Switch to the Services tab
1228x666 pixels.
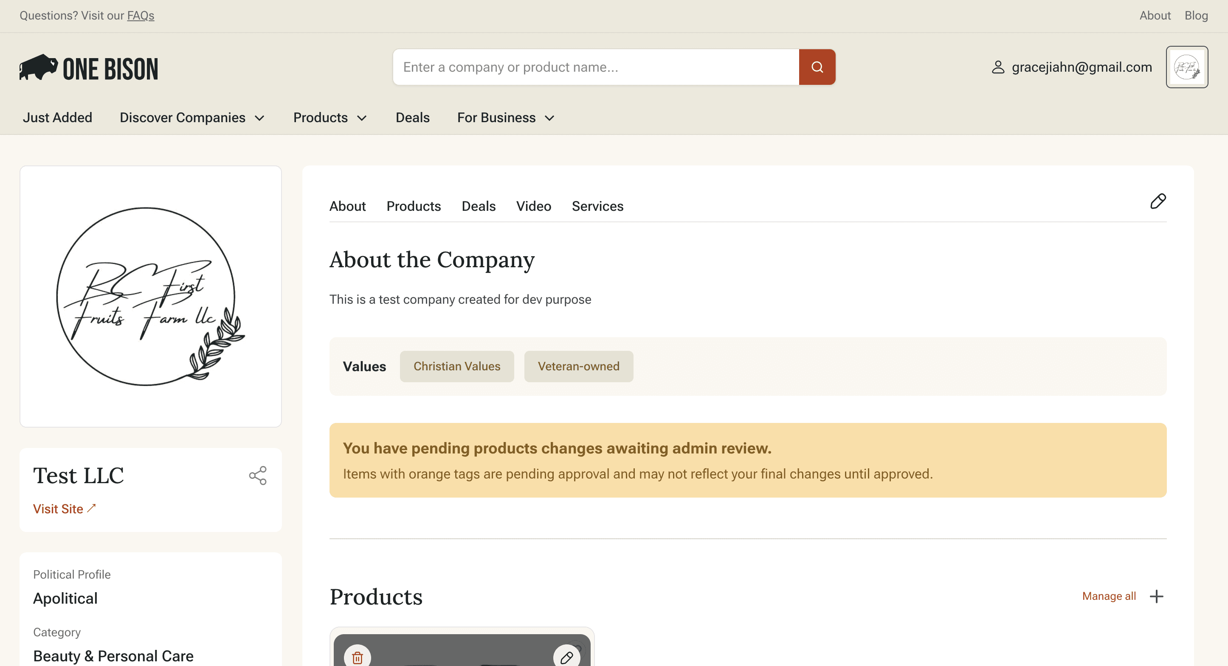click(597, 206)
